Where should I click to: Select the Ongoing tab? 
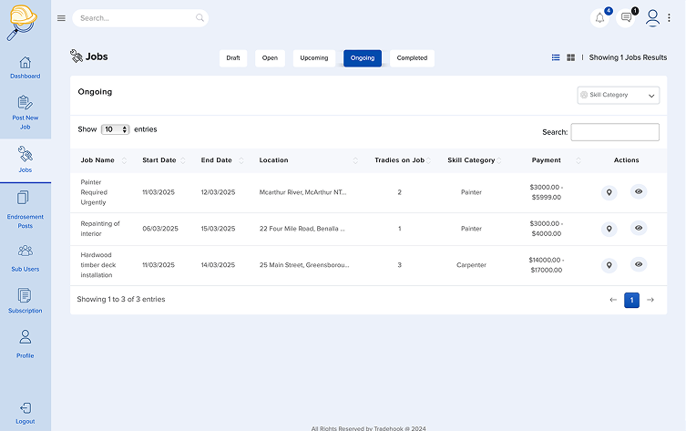click(363, 58)
